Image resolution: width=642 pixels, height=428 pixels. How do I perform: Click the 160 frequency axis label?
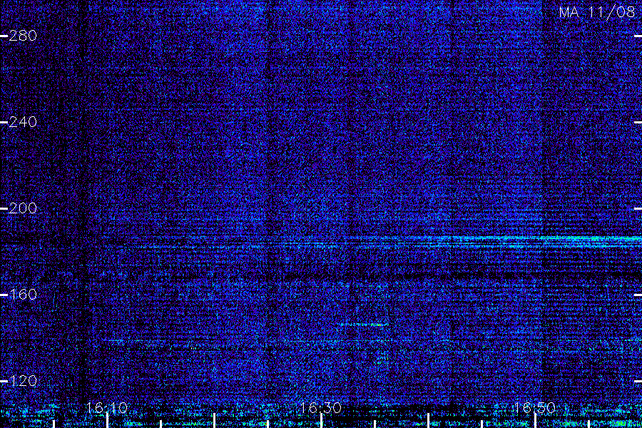(23, 294)
